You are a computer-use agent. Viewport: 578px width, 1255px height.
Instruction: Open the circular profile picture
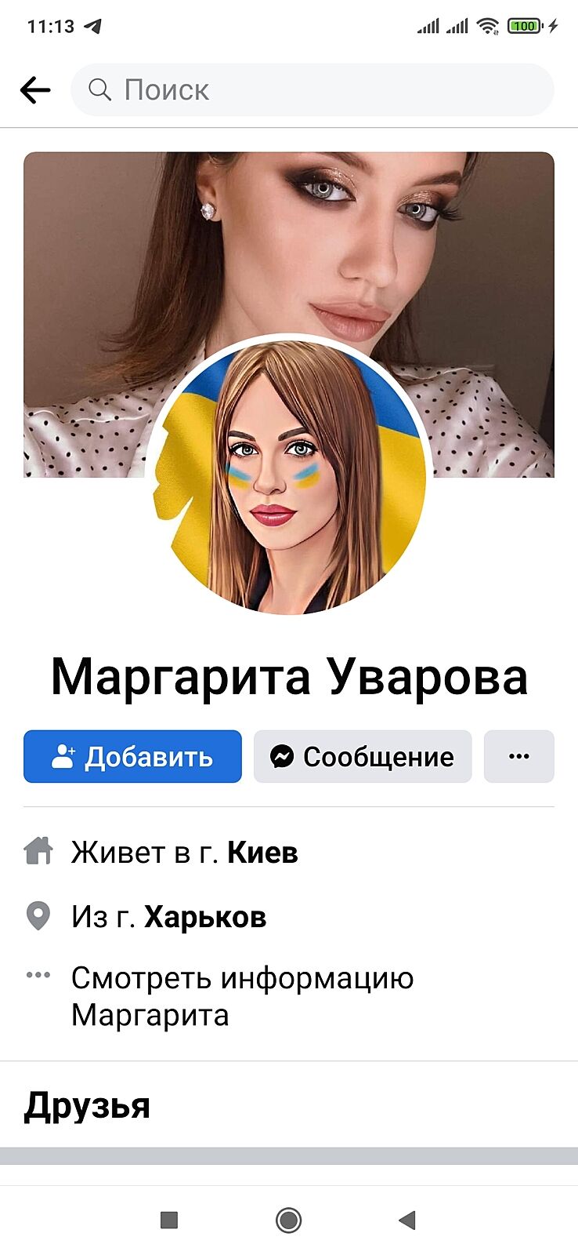[289, 475]
